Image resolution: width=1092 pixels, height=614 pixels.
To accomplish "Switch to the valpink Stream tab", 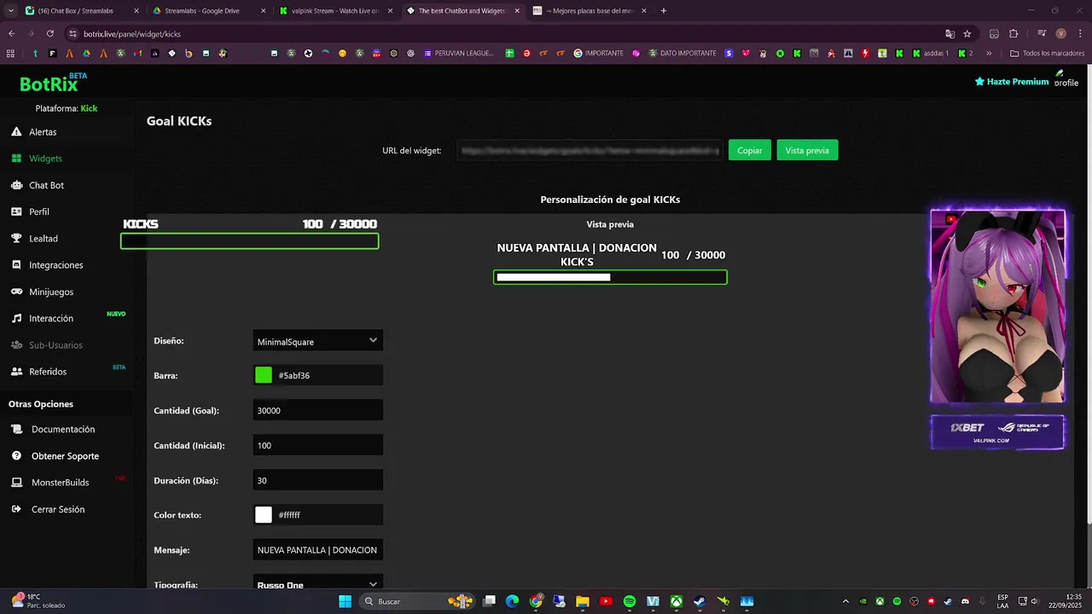I will pos(336,11).
